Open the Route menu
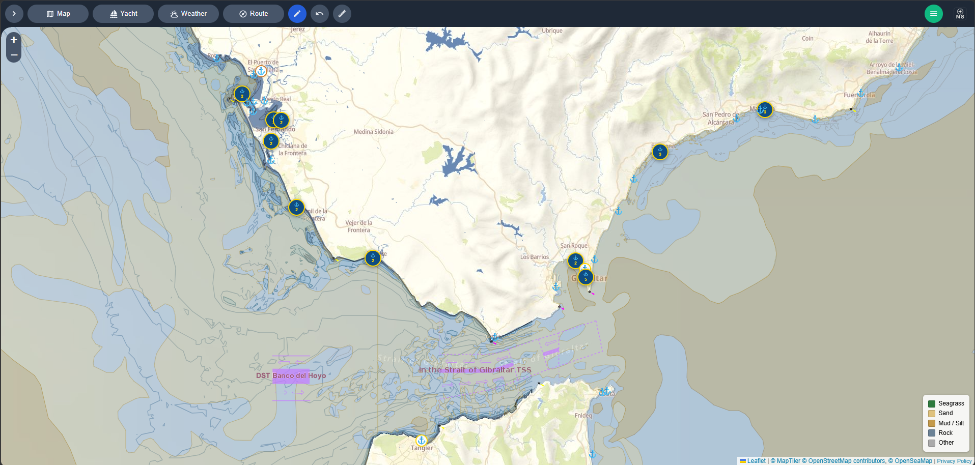This screenshot has width=975, height=465. click(x=254, y=14)
